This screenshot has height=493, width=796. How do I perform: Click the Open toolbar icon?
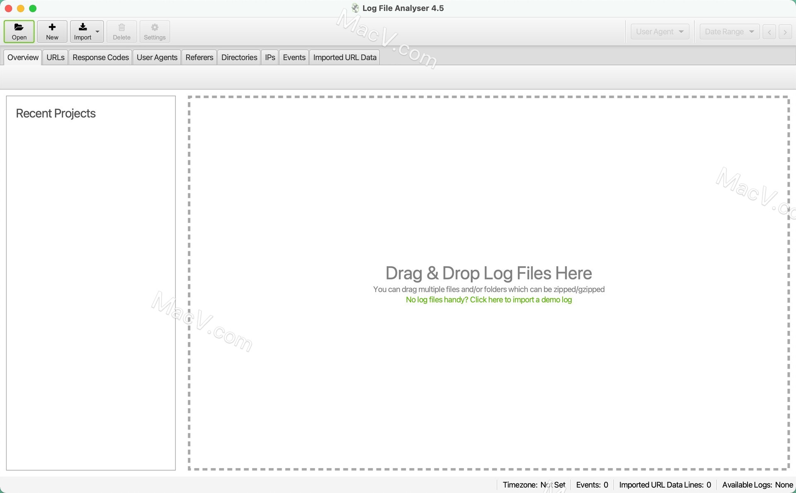click(19, 31)
